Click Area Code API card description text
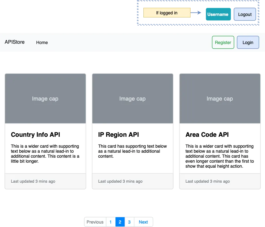 (219, 156)
